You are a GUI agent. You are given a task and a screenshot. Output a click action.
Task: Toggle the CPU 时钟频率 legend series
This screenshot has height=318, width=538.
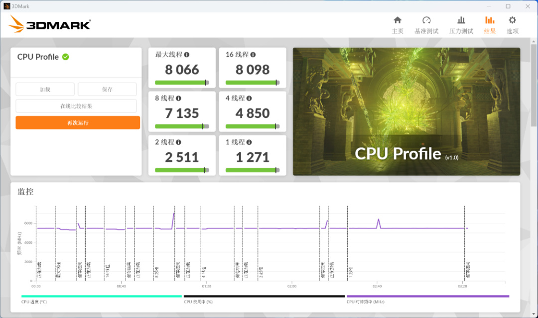pyautogui.click(x=428, y=299)
